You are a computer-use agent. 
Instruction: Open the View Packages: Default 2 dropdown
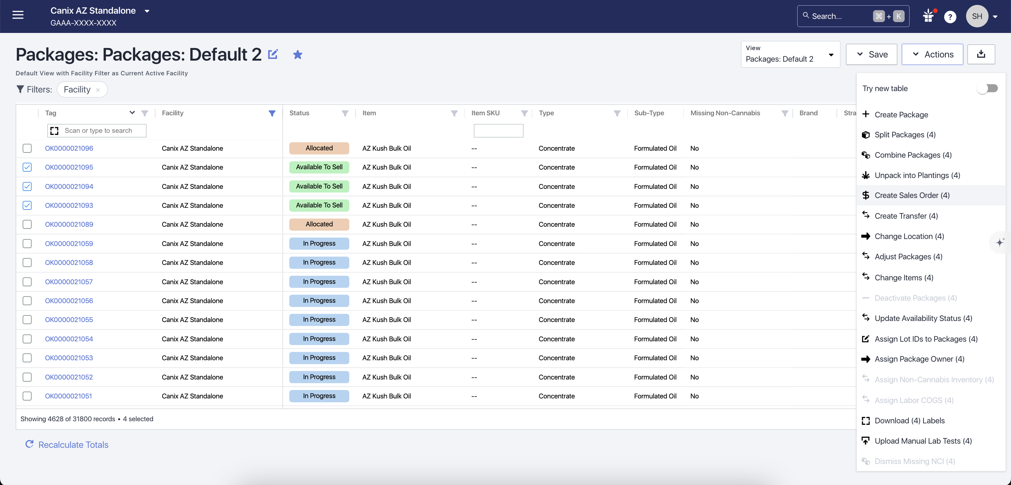(x=790, y=54)
